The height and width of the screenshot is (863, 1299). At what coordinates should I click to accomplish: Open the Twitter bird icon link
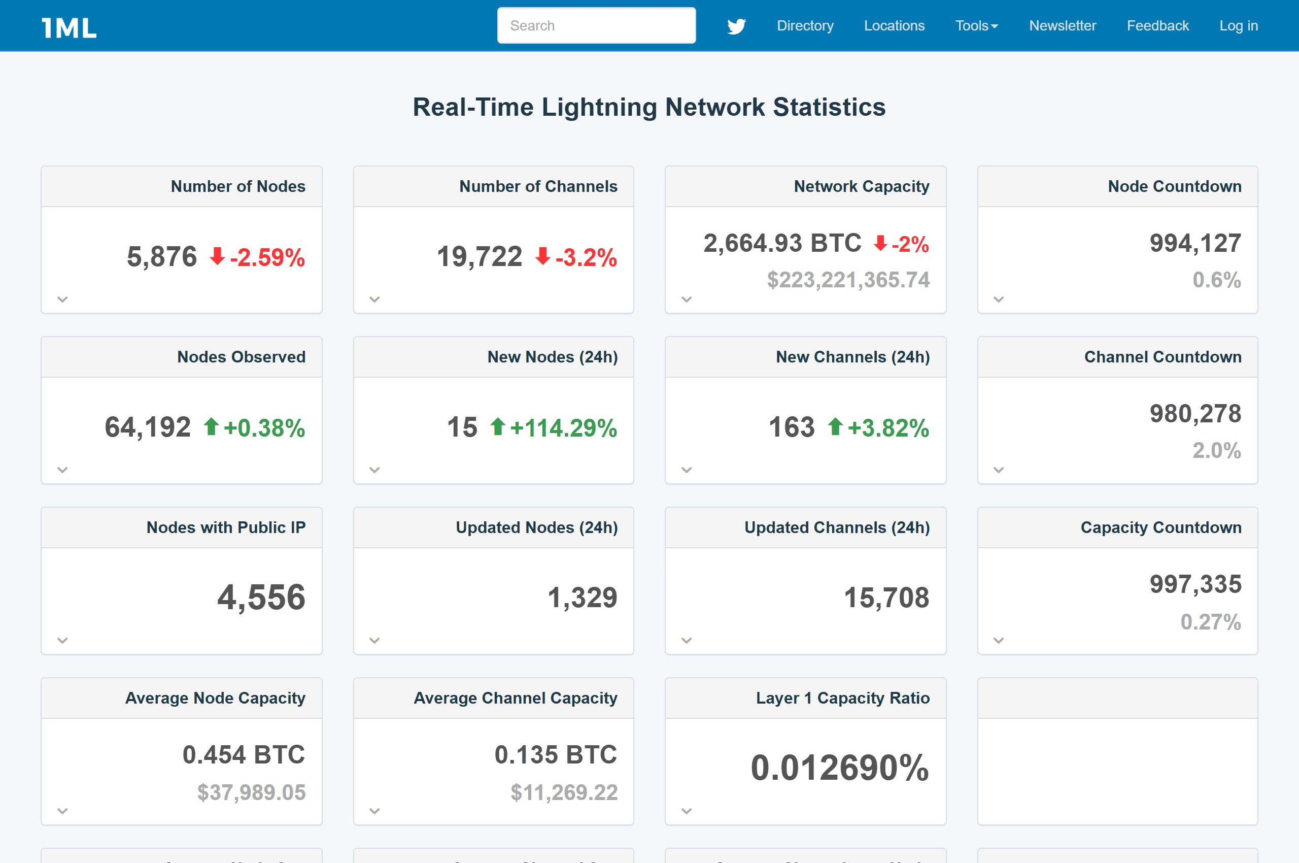(736, 26)
